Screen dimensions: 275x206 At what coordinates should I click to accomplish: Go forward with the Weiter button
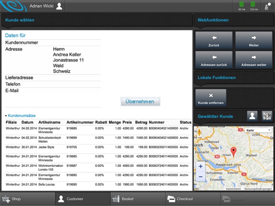pos(254,41)
